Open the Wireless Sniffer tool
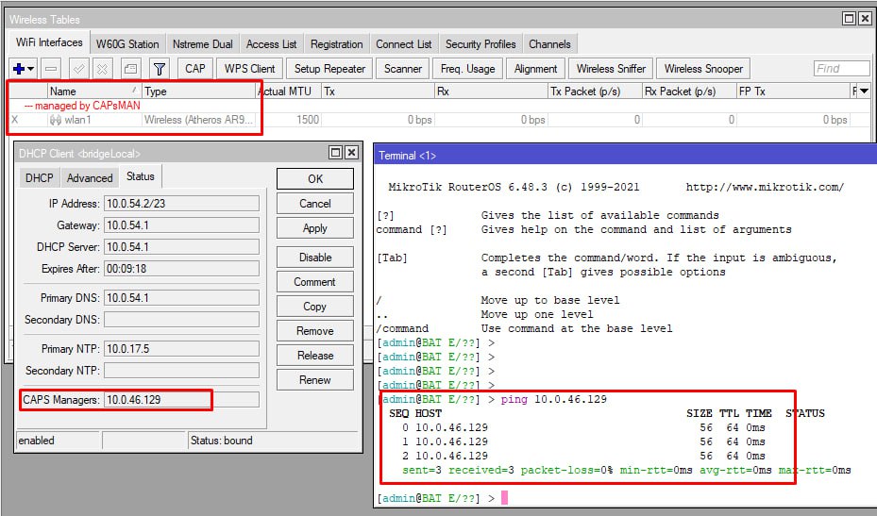 [x=611, y=69]
